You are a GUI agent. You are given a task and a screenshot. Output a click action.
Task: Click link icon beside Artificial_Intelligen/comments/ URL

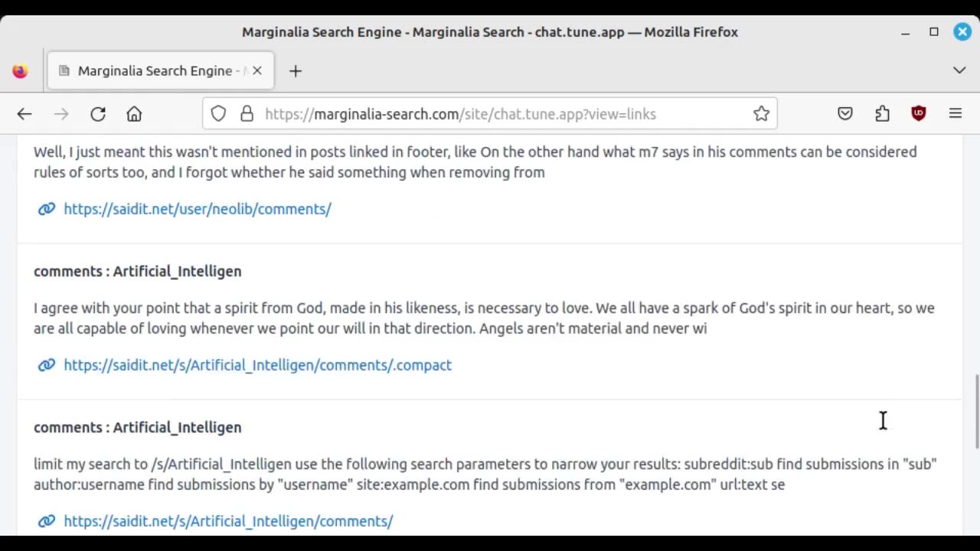(x=47, y=521)
